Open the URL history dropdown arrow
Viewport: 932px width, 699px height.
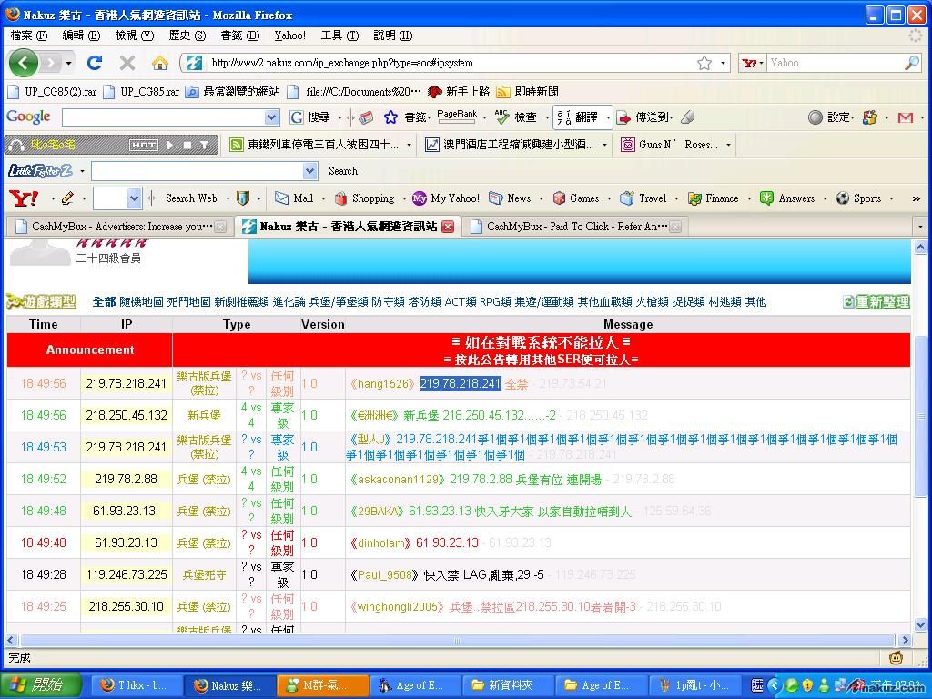(724, 63)
